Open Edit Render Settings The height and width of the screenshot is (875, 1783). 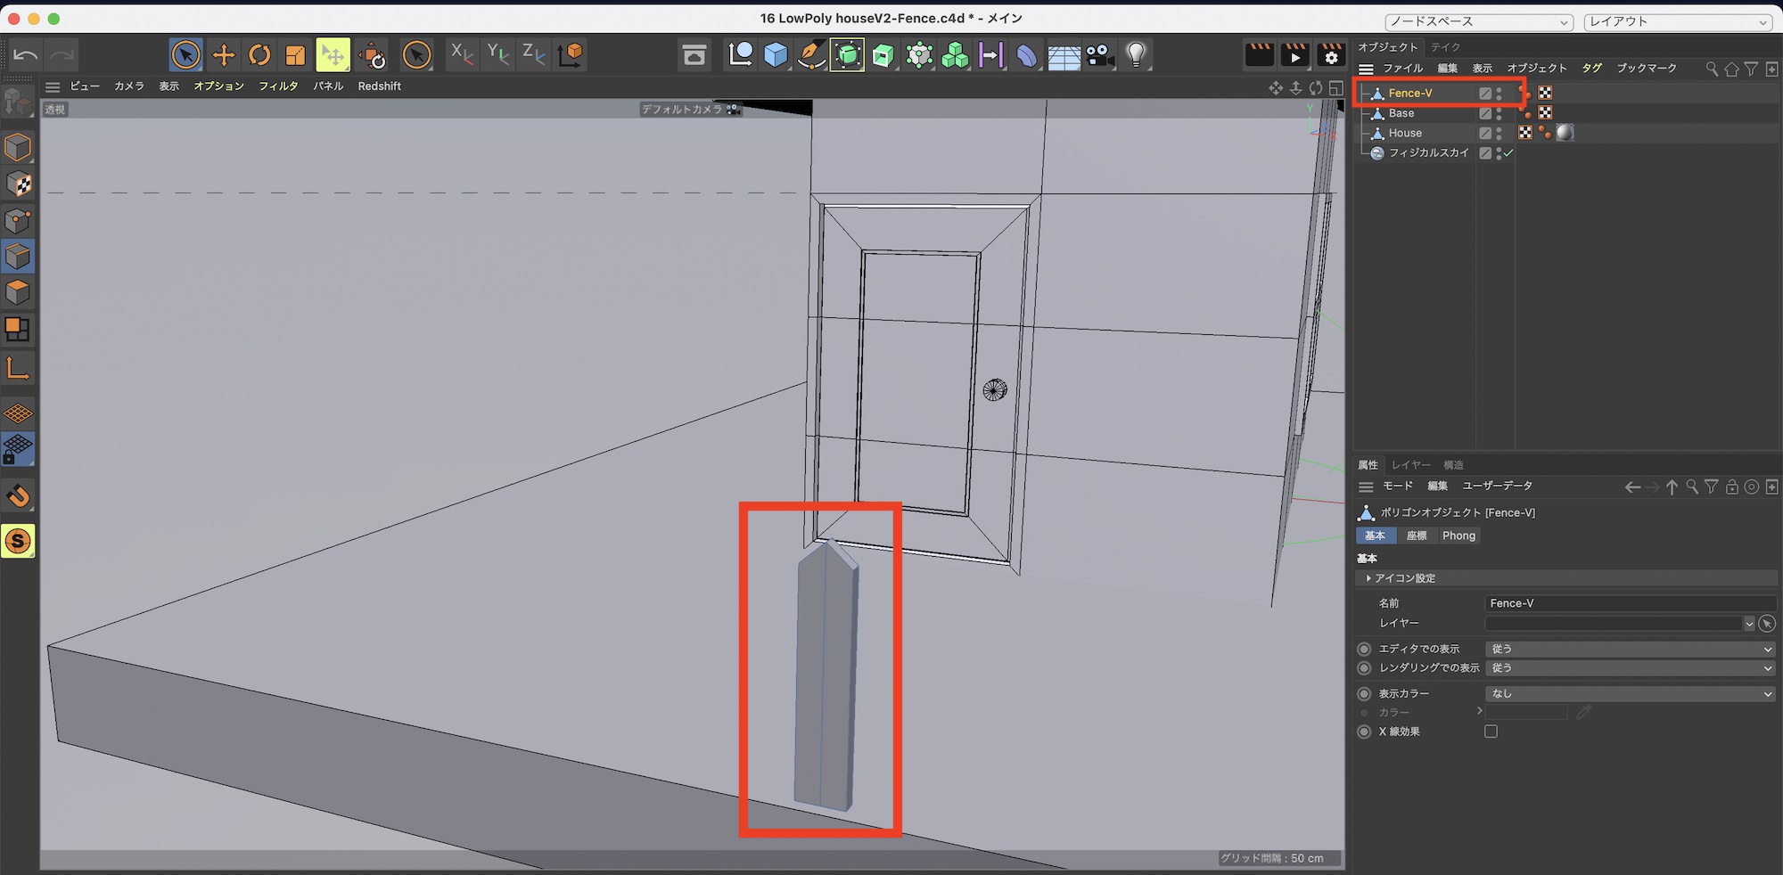(x=1331, y=55)
